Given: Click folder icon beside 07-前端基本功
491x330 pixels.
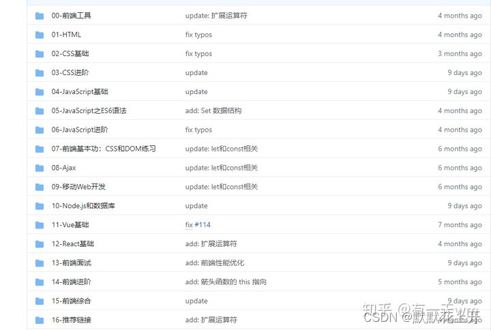Looking at the screenshot, I should pos(40,149).
